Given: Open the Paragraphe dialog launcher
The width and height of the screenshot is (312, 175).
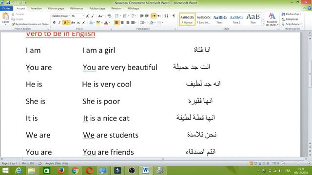Looking at the screenshot, I should [175, 29].
